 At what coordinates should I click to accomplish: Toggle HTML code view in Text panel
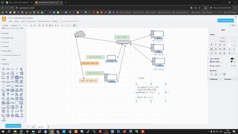click(234, 54)
